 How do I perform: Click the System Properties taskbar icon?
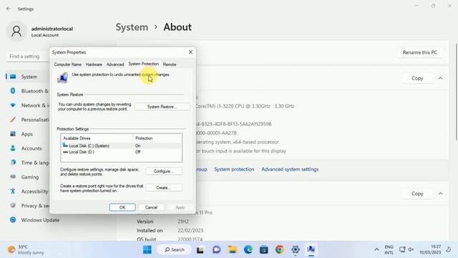(311, 249)
